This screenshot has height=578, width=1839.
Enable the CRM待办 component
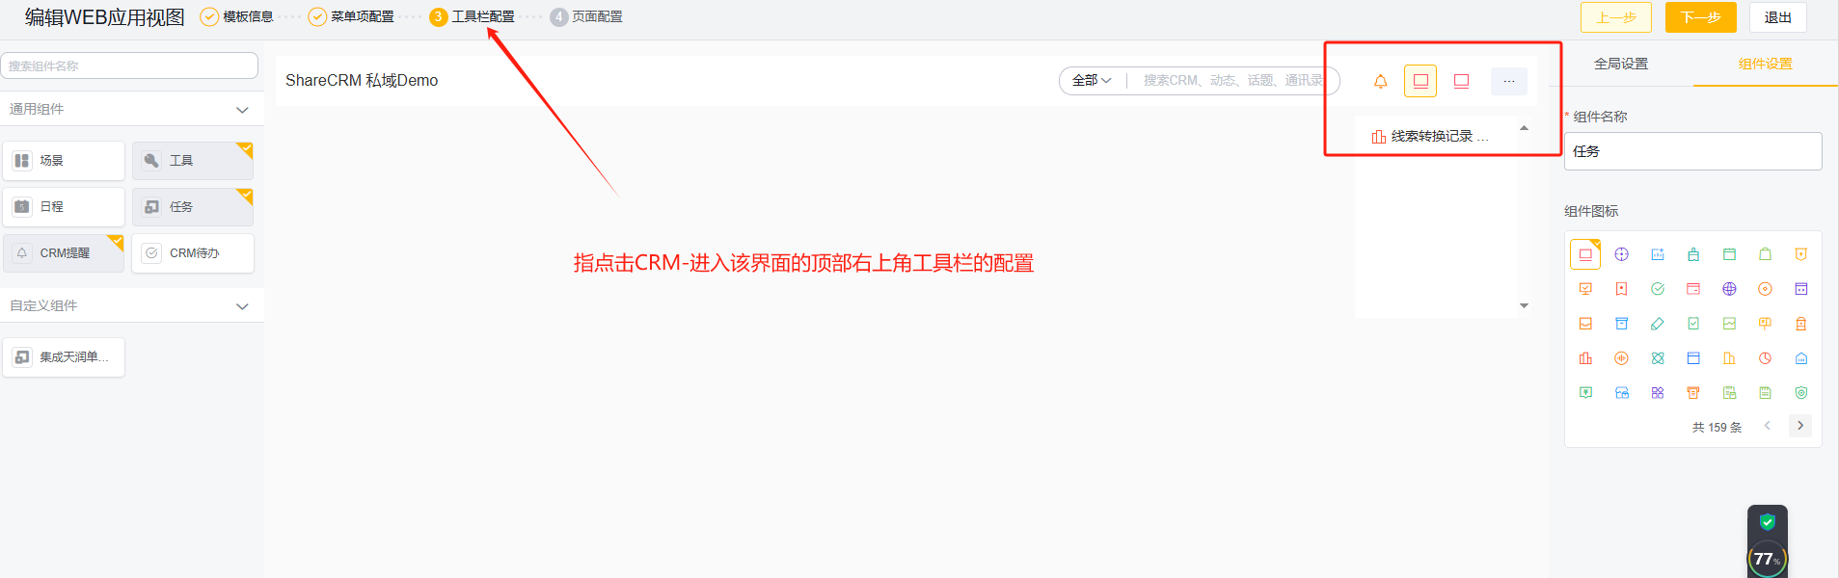tap(193, 253)
